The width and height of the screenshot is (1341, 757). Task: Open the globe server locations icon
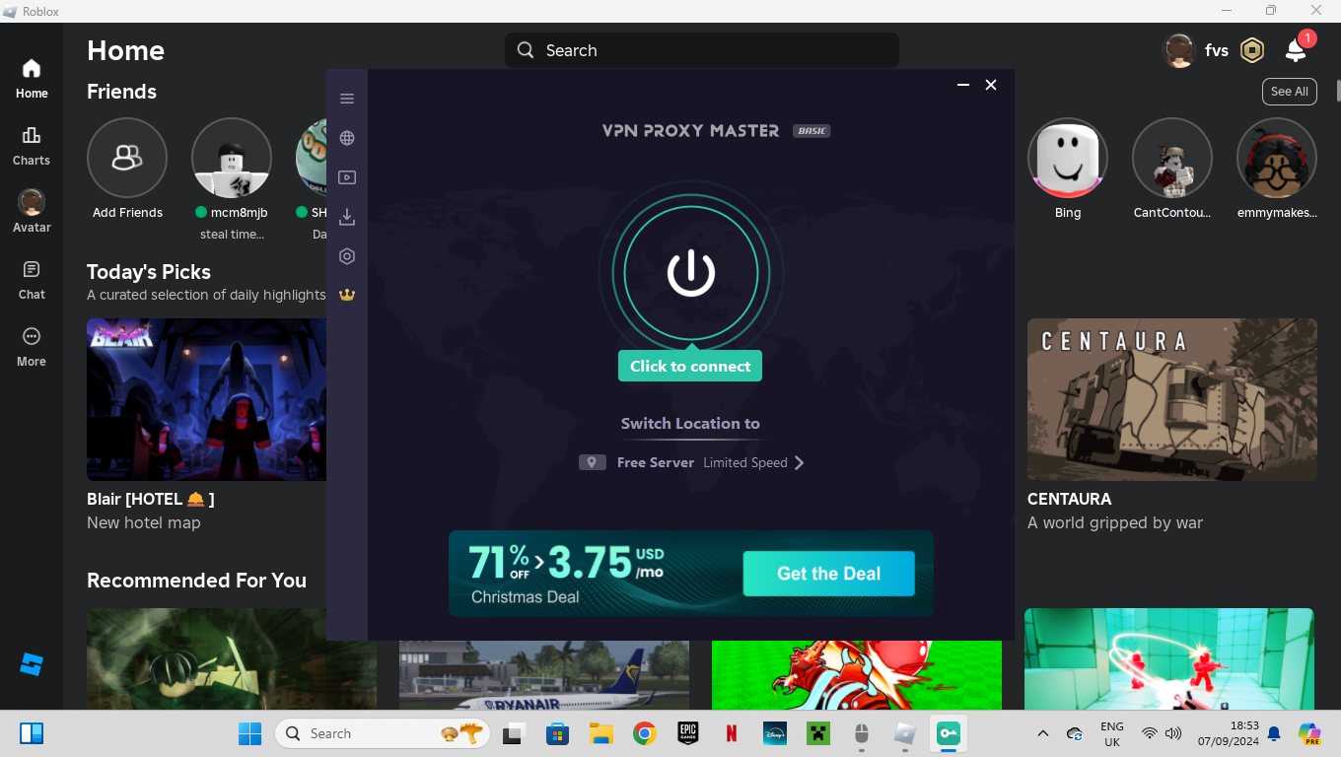coord(347,138)
